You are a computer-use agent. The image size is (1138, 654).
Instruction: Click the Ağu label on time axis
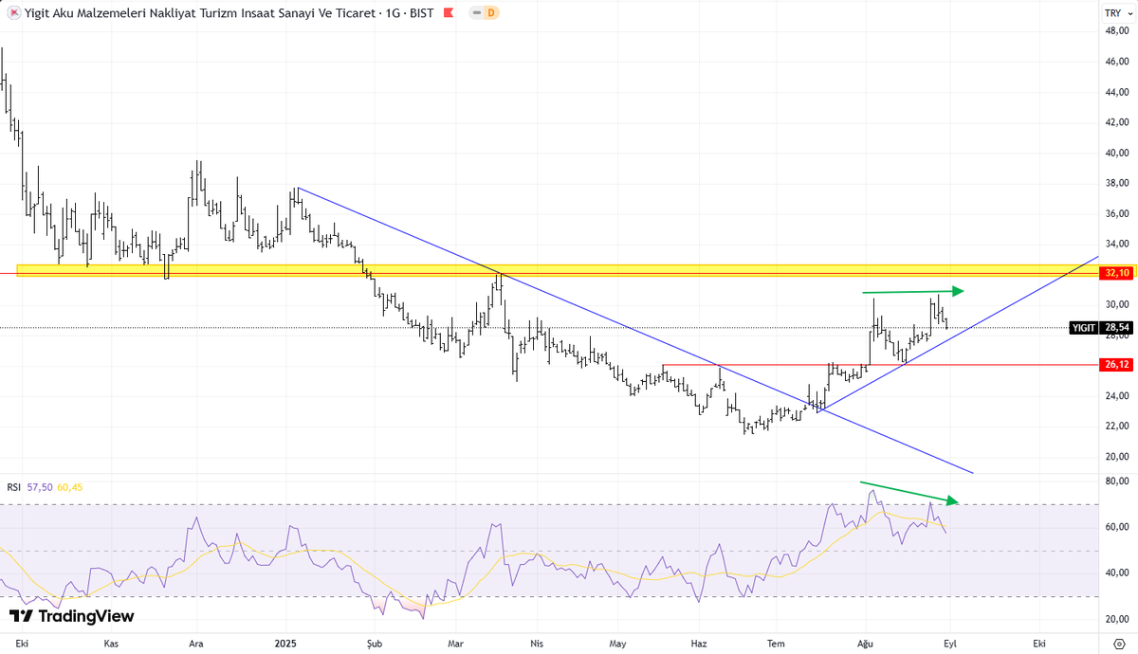(863, 643)
